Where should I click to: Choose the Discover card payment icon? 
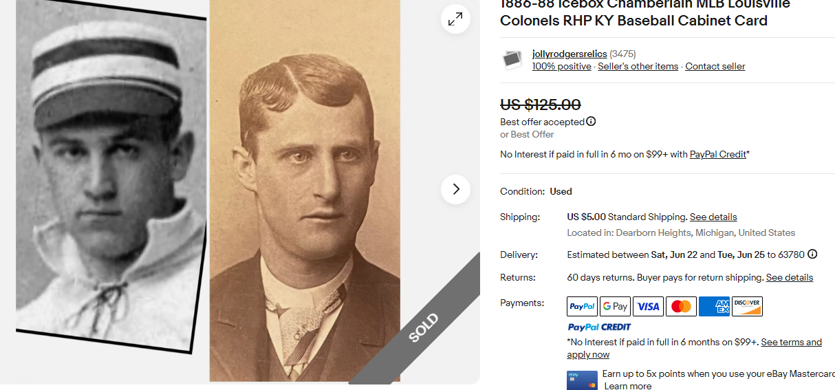click(x=747, y=306)
